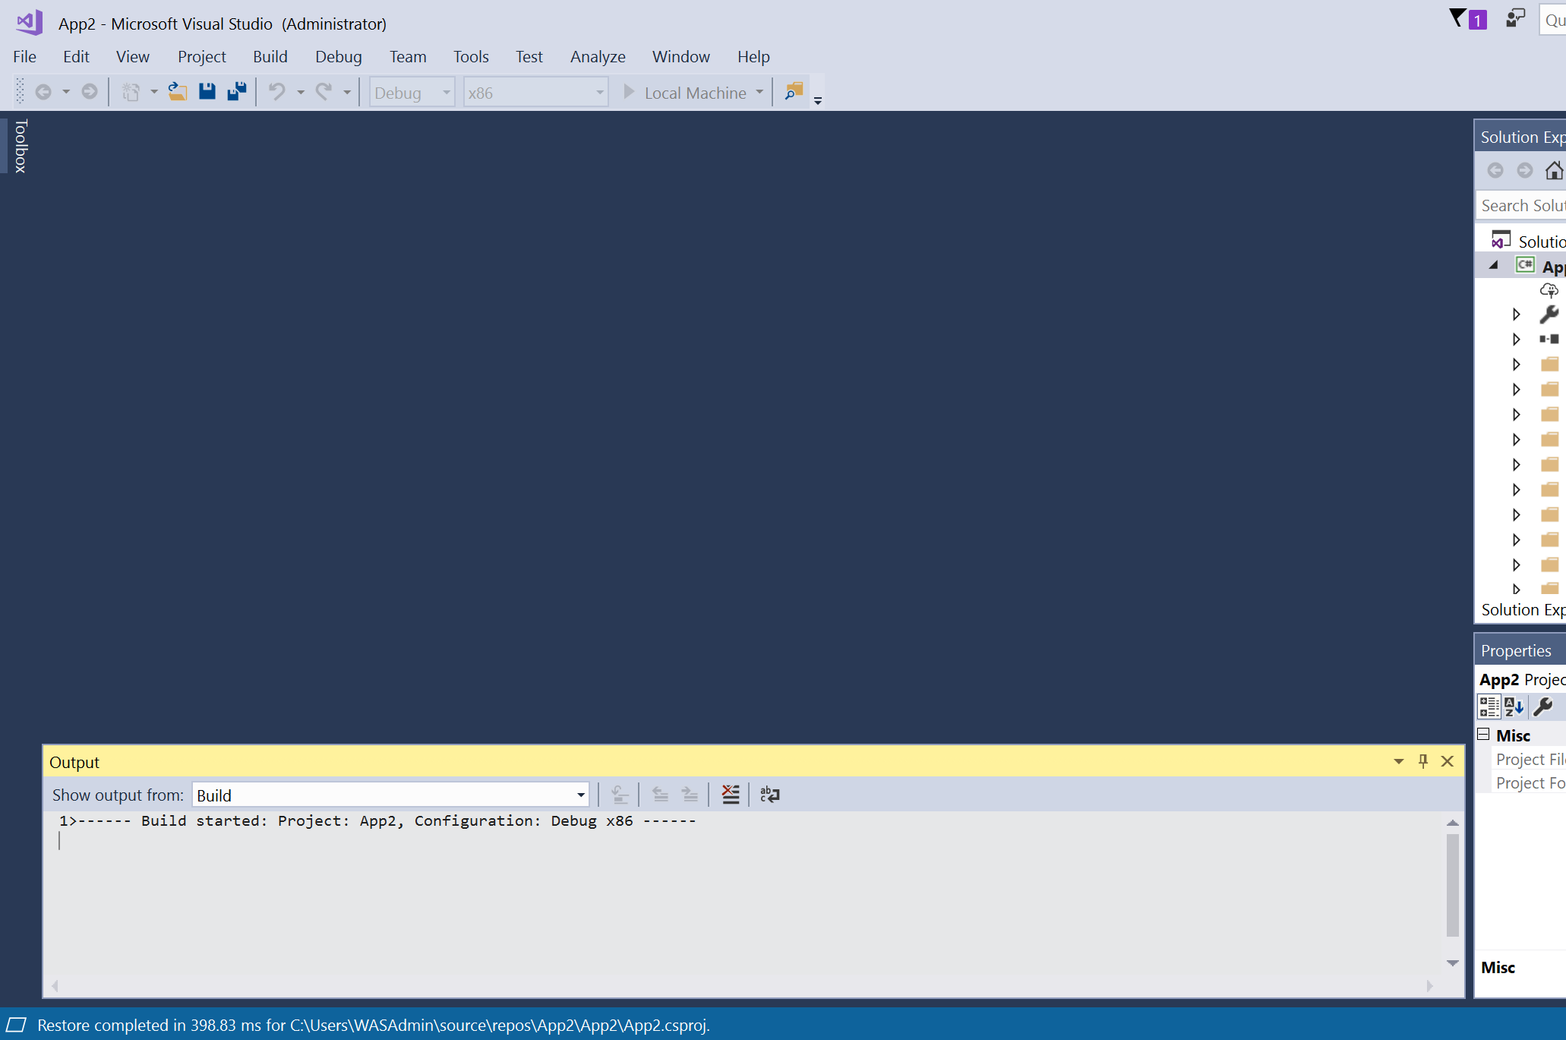Toggle auto-hide pin of Output panel
This screenshot has width=1566, height=1040.
(1423, 761)
